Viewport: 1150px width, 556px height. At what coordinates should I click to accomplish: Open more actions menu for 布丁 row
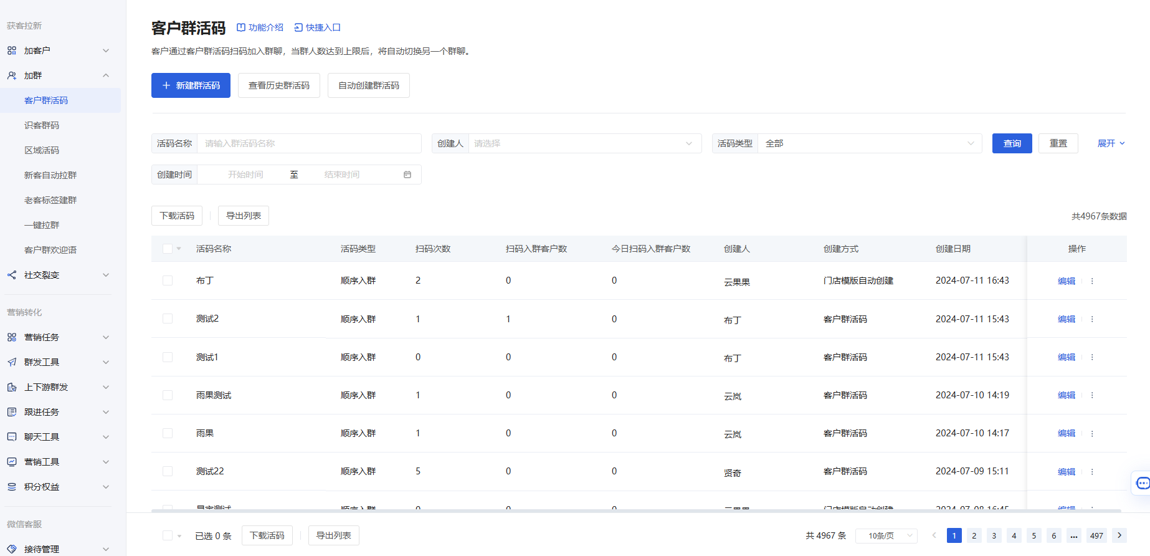click(1092, 281)
